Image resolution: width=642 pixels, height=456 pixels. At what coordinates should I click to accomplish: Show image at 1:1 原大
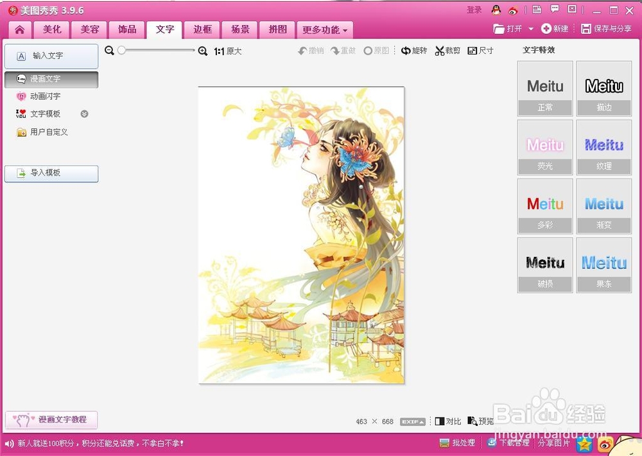[x=228, y=51]
